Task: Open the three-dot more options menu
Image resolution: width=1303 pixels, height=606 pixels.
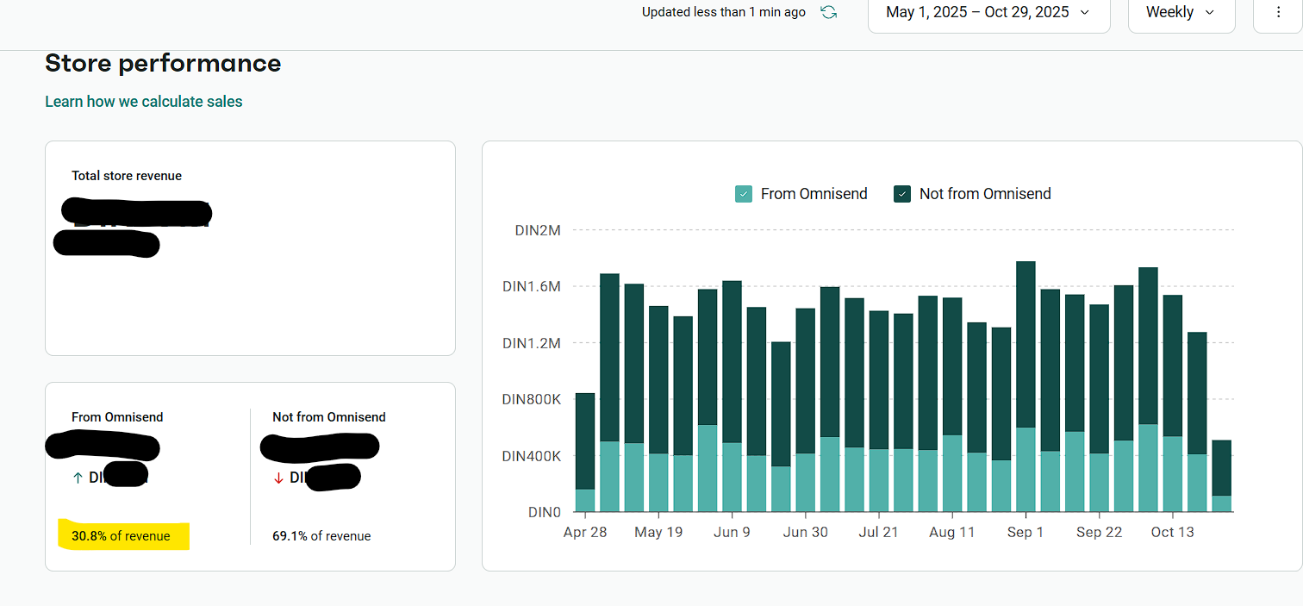Action: pyautogui.click(x=1278, y=12)
